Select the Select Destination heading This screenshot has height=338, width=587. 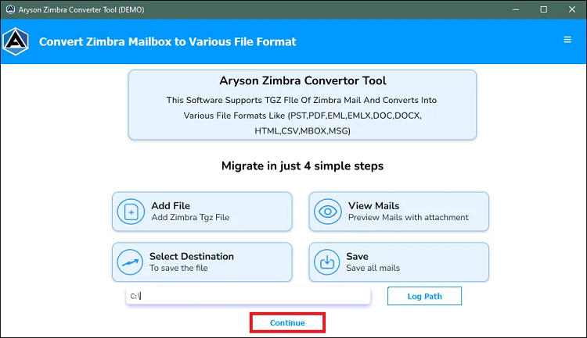pyautogui.click(x=192, y=256)
